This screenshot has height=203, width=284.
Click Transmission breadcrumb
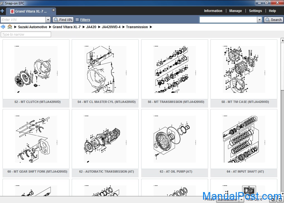137,27
